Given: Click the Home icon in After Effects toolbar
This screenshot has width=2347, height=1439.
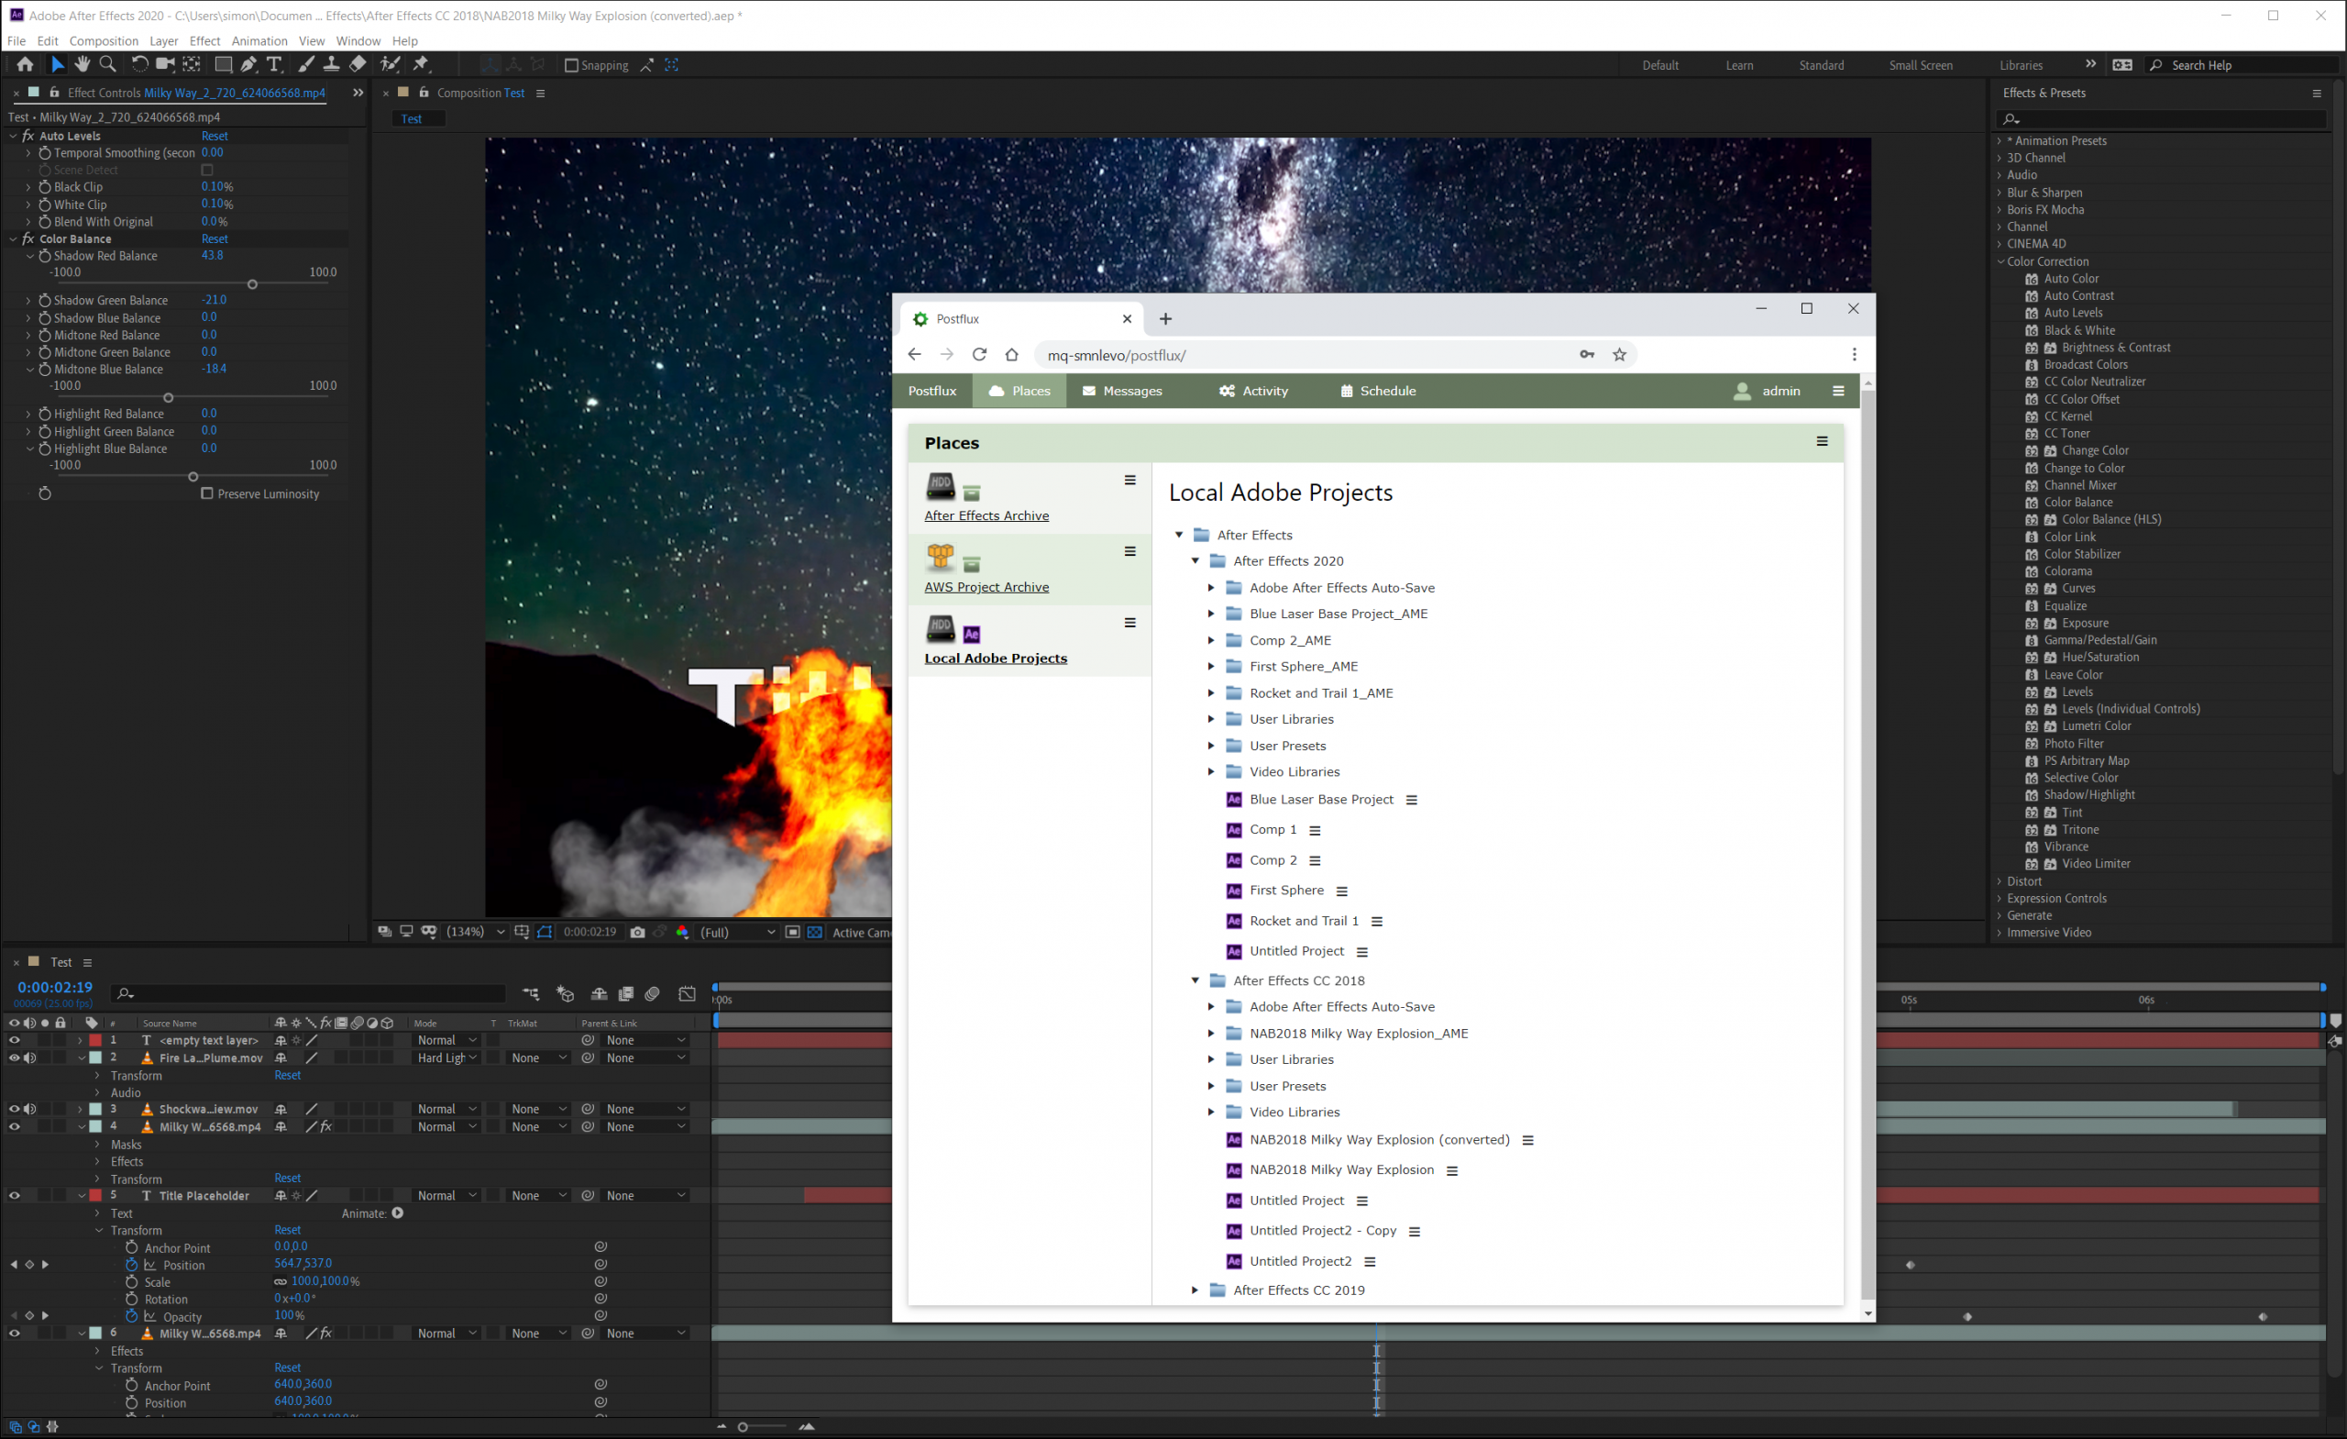Looking at the screenshot, I should 25,65.
